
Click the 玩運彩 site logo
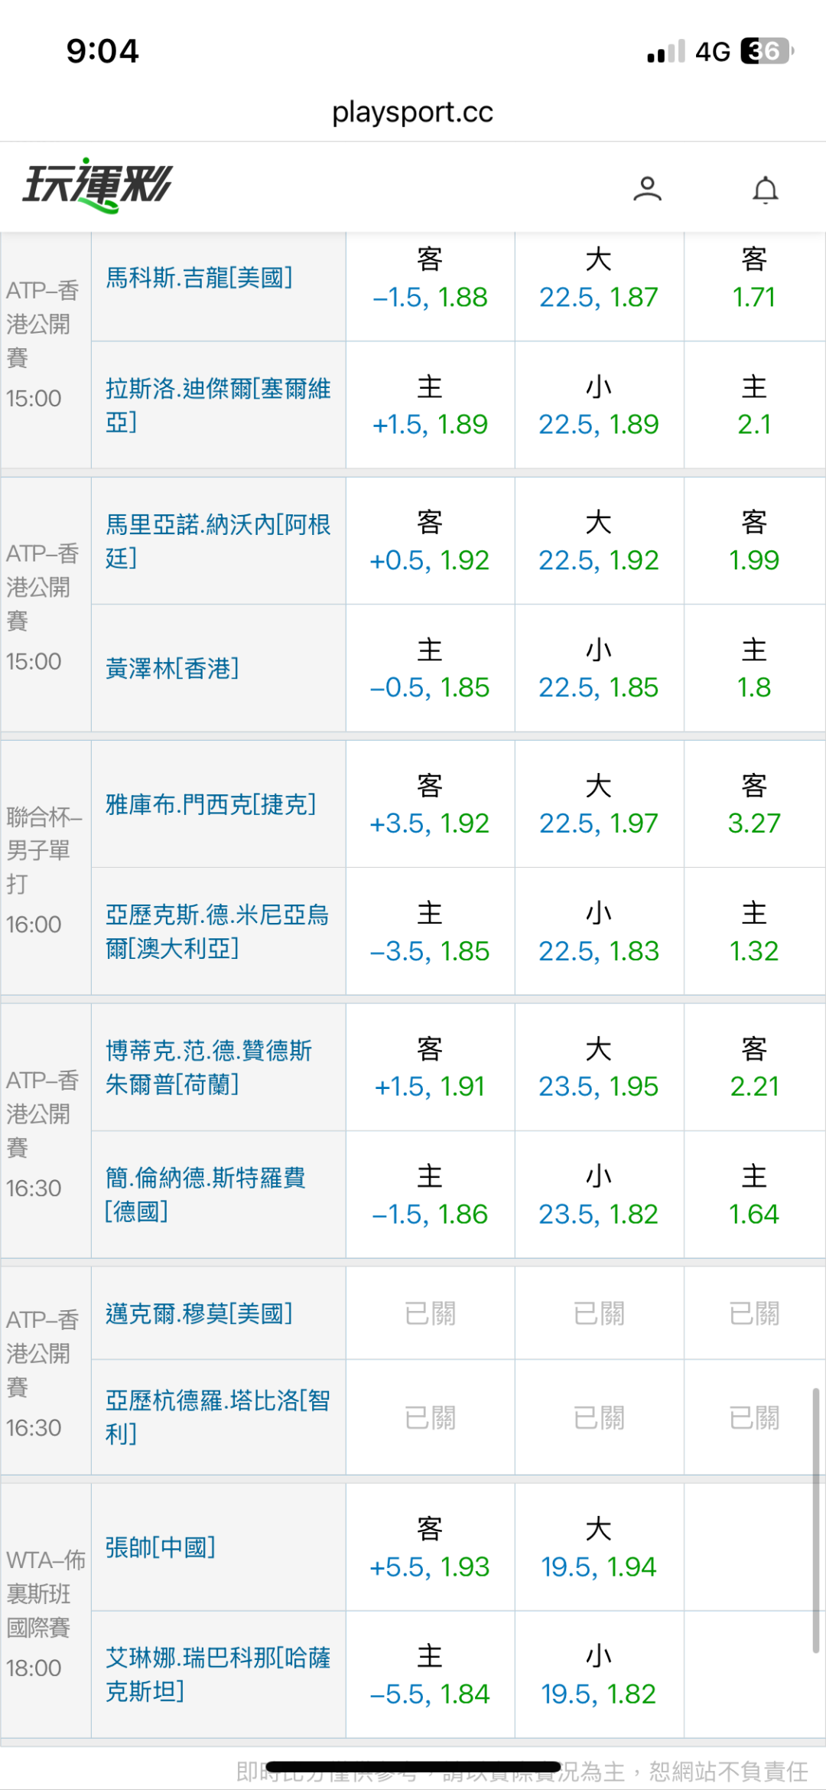point(97,184)
